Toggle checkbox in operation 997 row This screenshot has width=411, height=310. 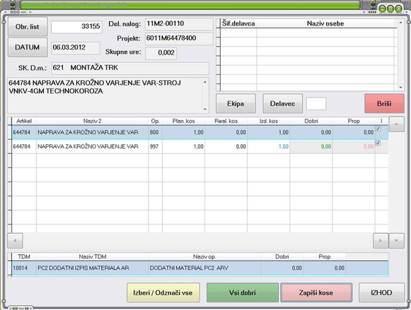point(378,143)
